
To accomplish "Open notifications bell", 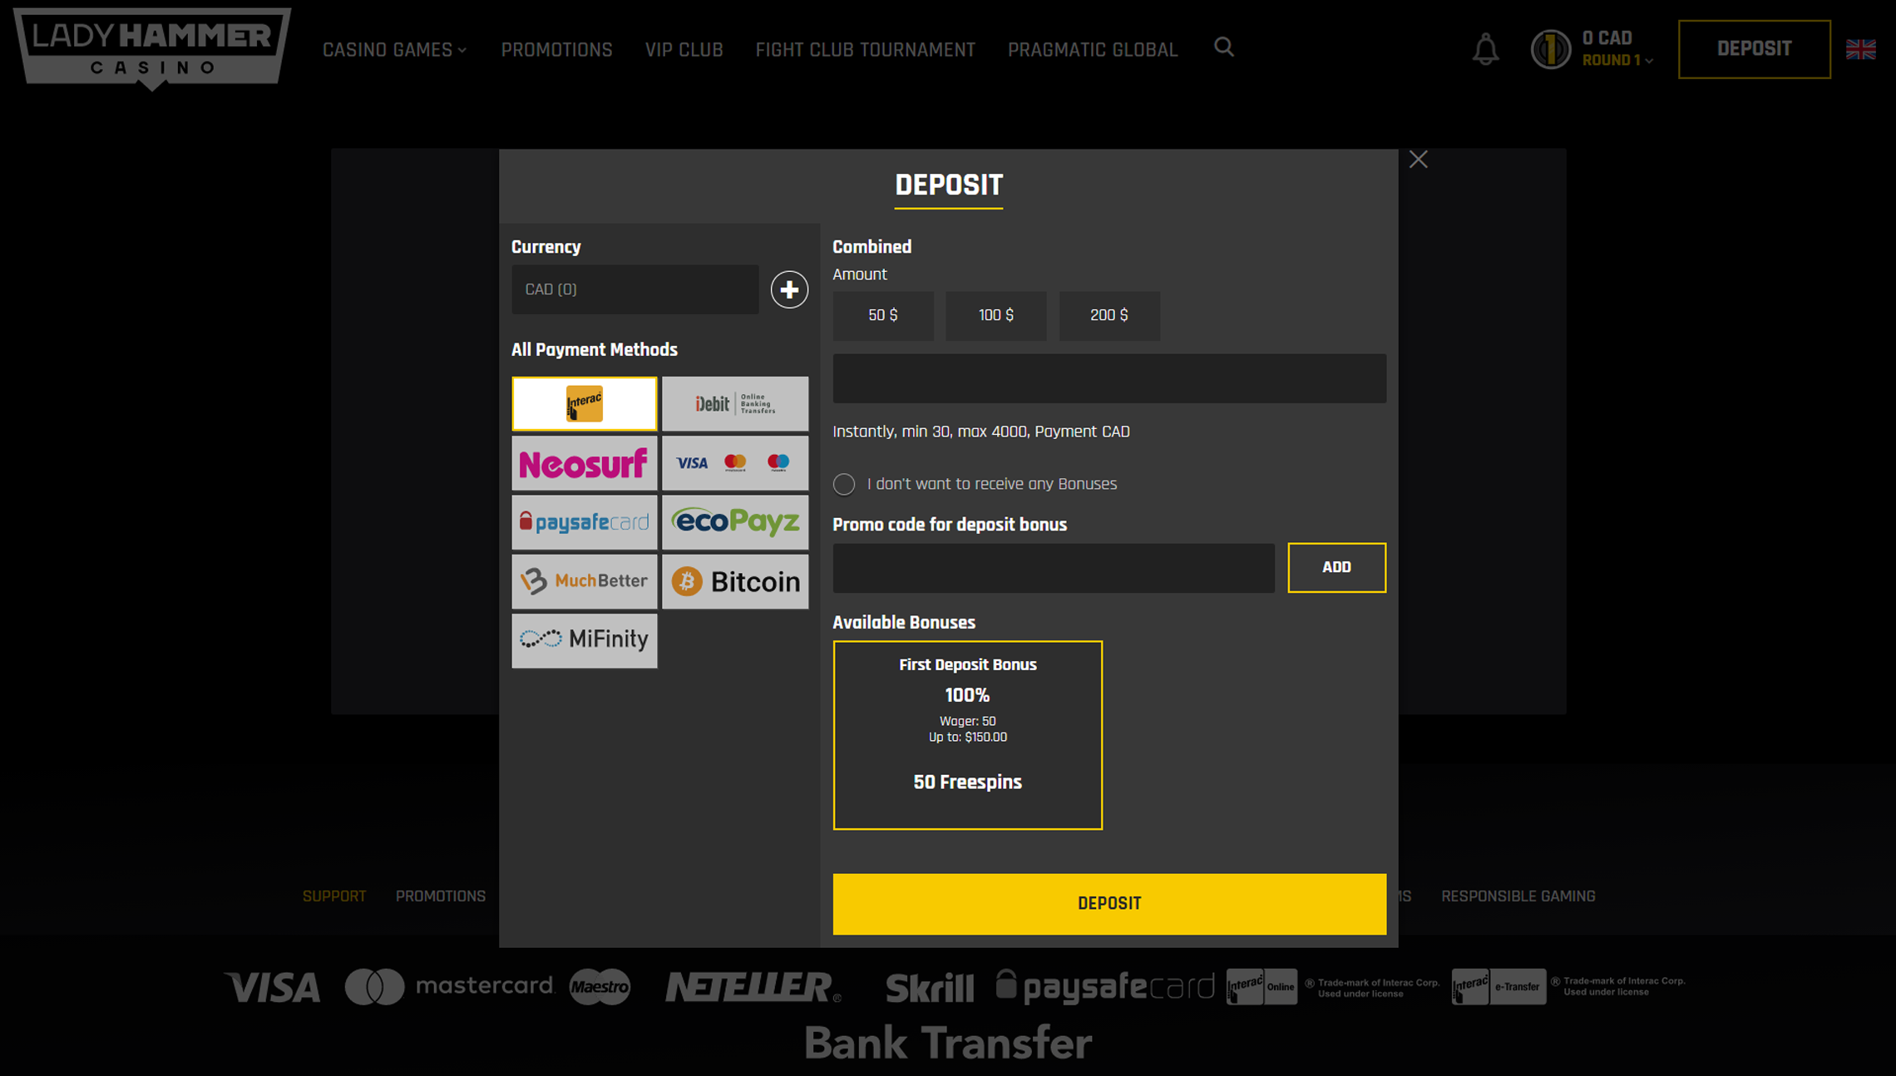I will coord(1485,49).
